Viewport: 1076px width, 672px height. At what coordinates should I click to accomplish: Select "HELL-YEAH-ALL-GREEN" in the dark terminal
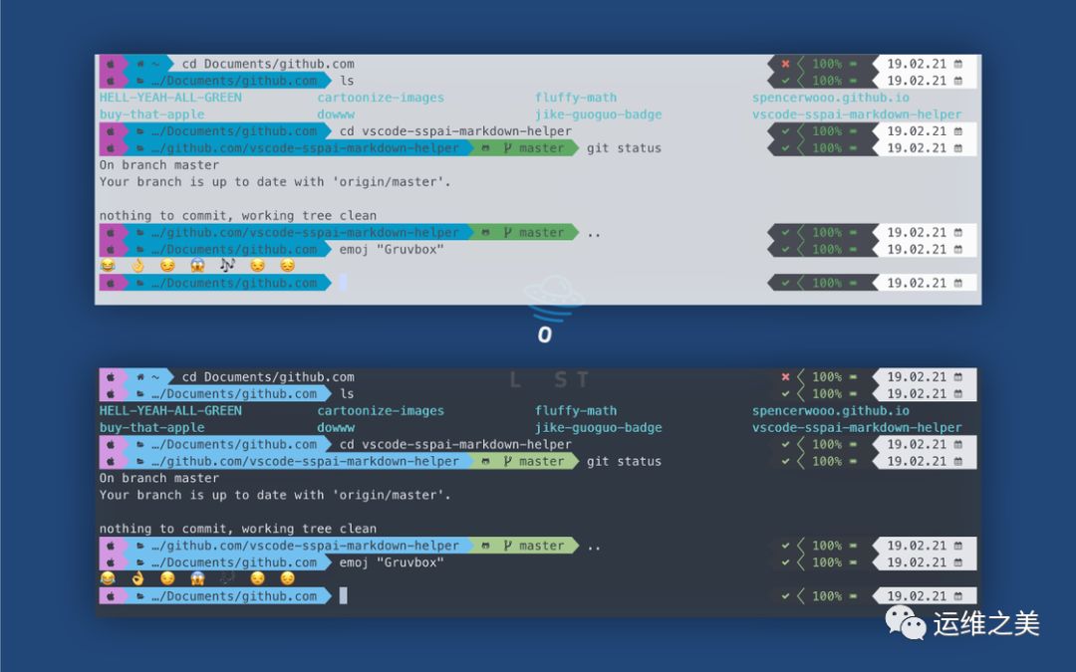(x=171, y=411)
